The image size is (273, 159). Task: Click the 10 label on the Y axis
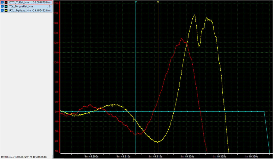(56, 151)
